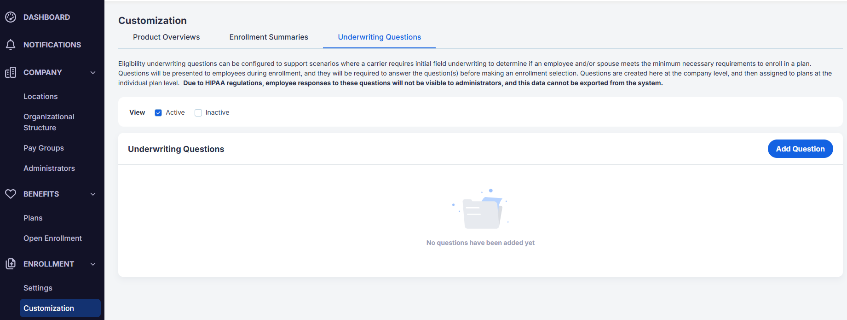Image resolution: width=847 pixels, height=320 pixels.
Task: Collapse the Company section chevron
Action: (93, 72)
